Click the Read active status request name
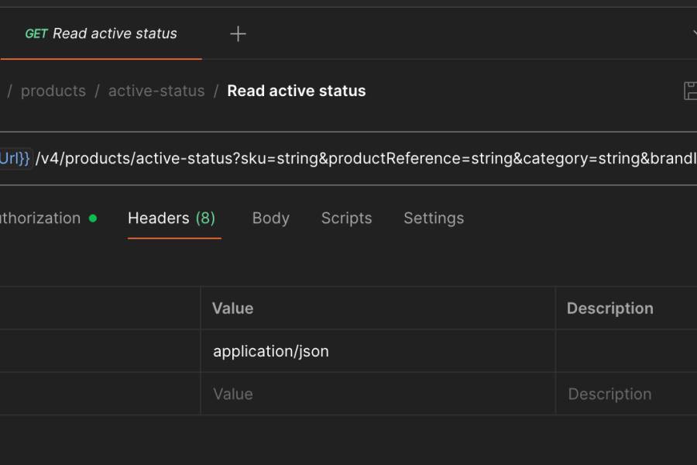The height and width of the screenshot is (465, 697). click(296, 91)
